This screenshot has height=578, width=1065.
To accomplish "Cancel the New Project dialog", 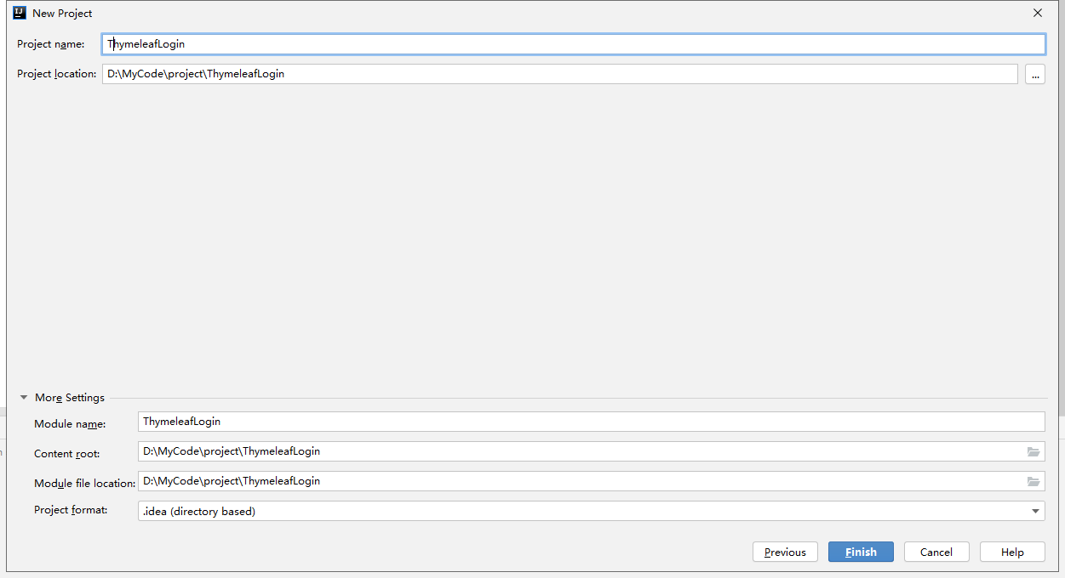I will [x=936, y=552].
